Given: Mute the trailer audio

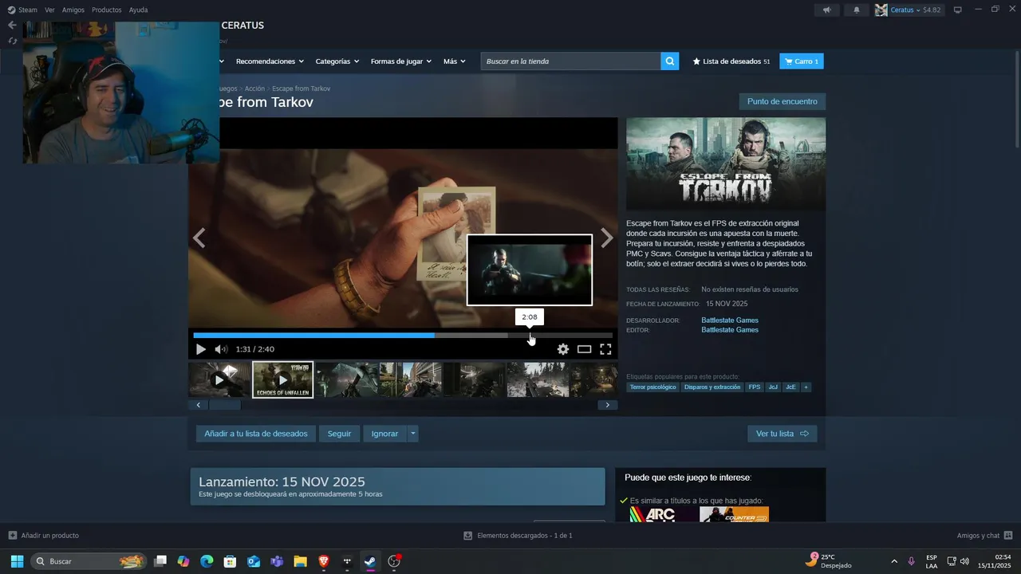Looking at the screenshot, I should (x=221, y=349).
